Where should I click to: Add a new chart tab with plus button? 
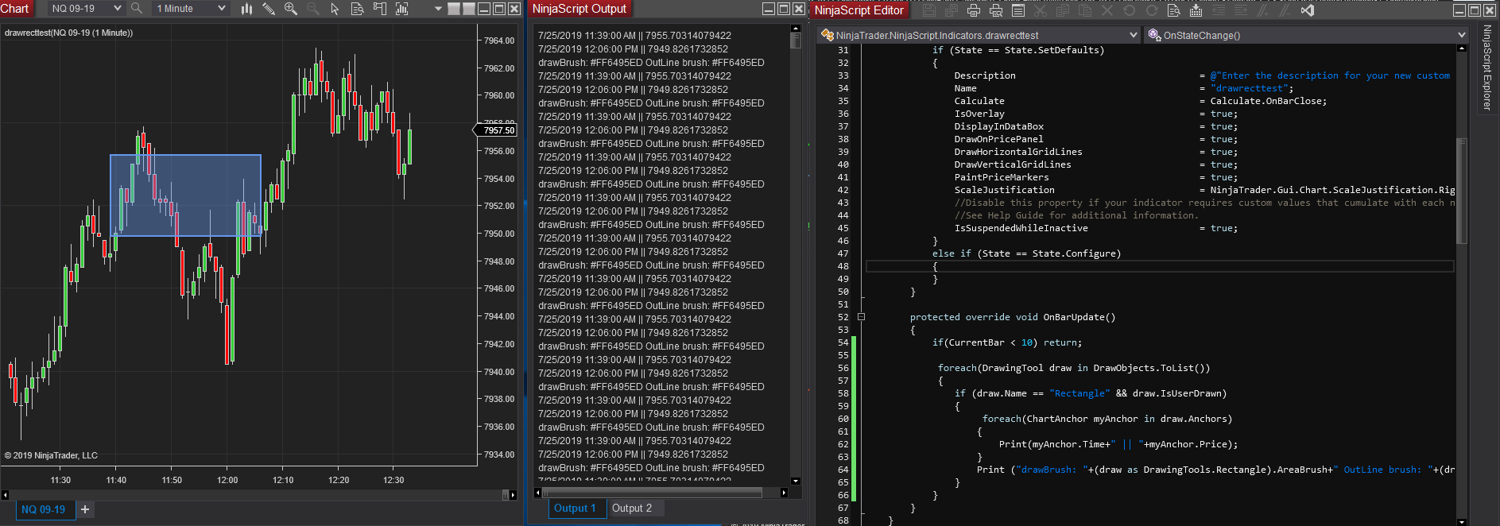pyautogui.click(x=85, y=509)
